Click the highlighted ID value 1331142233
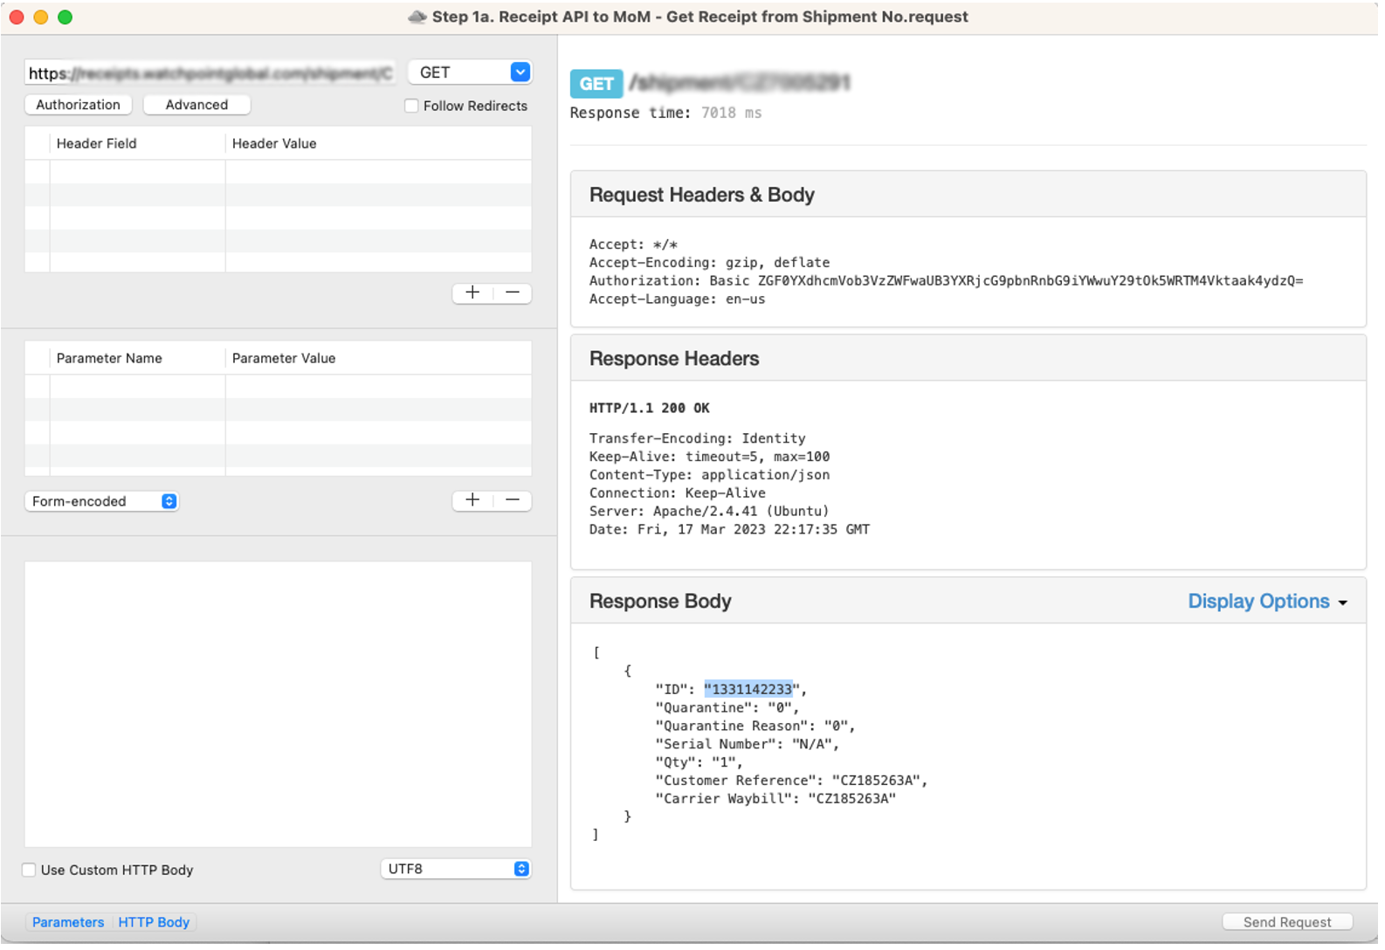This screenshot has width=1385, height=950. pyautogui.click(x=749, y=691)
